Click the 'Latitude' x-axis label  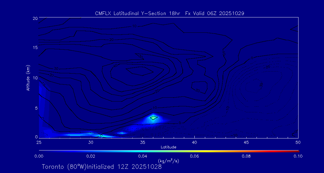click(168, 147)
